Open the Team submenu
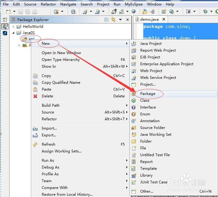The width and height of the screenshot is (218, 197). tap(81, 181)
